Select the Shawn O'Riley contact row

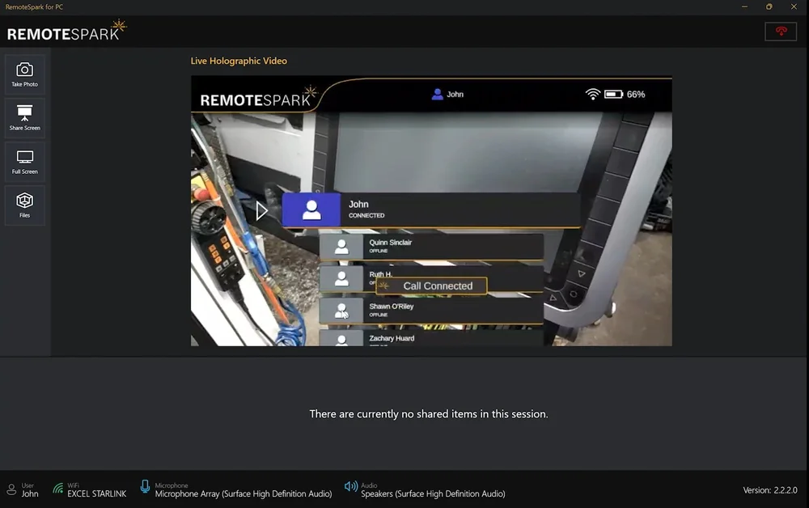431,311
